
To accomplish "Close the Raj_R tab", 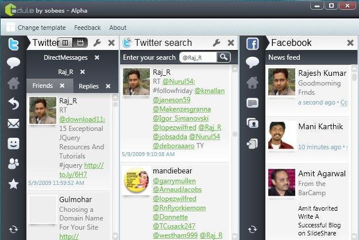I will pyautogui.click(x=83, y=72).
